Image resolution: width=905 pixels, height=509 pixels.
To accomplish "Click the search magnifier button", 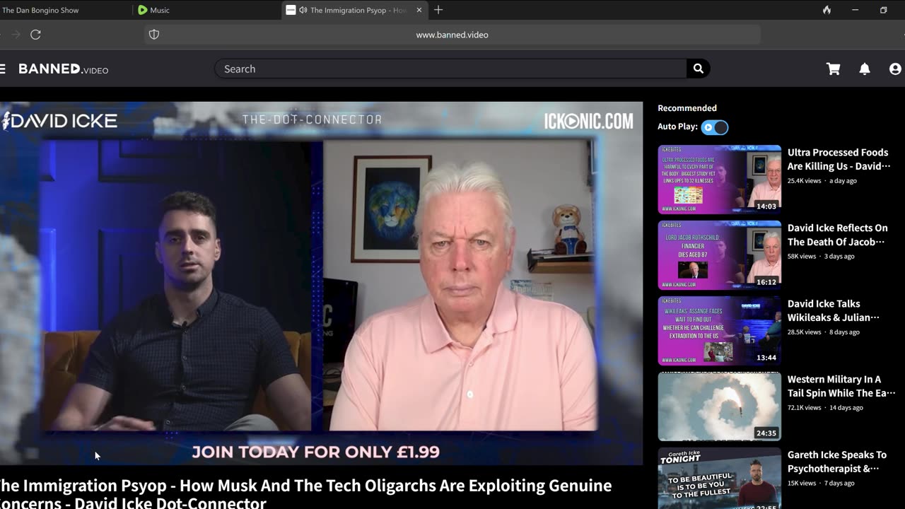I will coord(698,69).
